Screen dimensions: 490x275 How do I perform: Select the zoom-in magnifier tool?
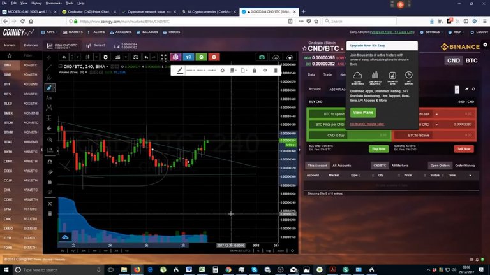[50, 139]
